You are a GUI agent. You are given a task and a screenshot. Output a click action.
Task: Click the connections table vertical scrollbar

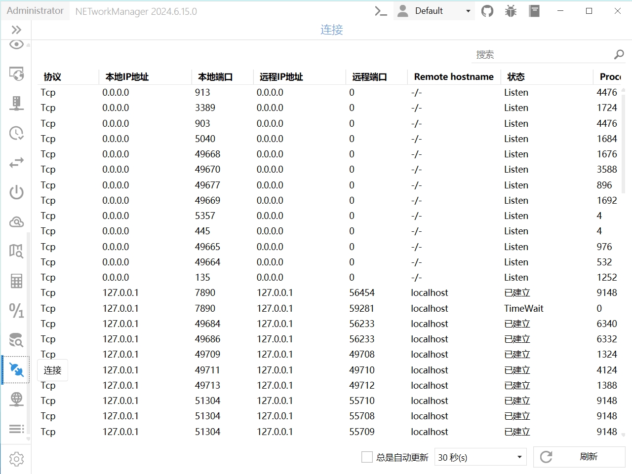click(623, 143)
